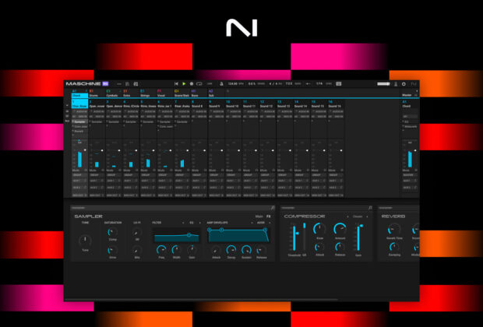
Task: Mute sound channel 2
Action: tap(93, 171)
